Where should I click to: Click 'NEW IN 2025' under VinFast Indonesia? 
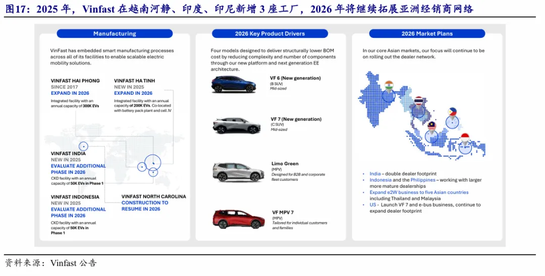pyautogui.click(x=66, y=203)
